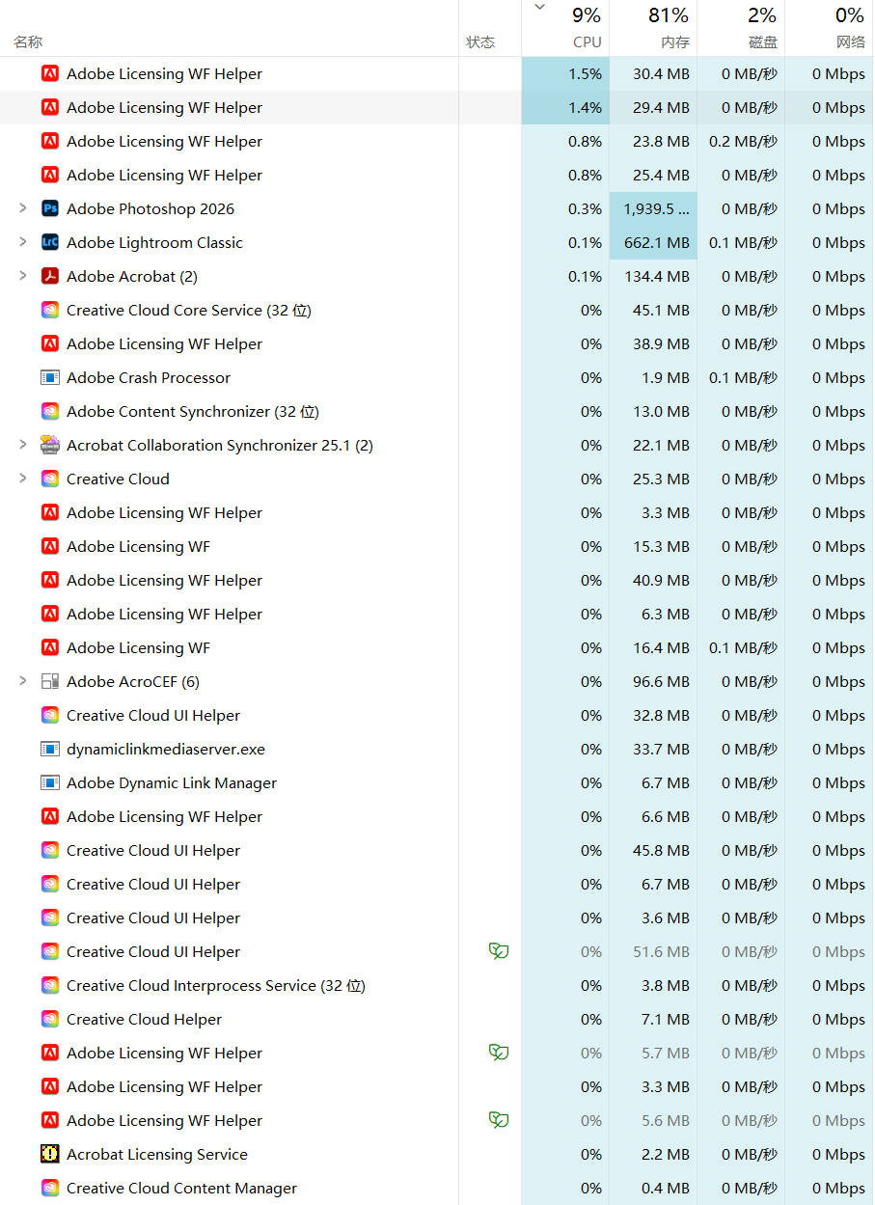
Task: Expand the Adobe Photoshop 2026 process group
Action: [x=23, y=208]
